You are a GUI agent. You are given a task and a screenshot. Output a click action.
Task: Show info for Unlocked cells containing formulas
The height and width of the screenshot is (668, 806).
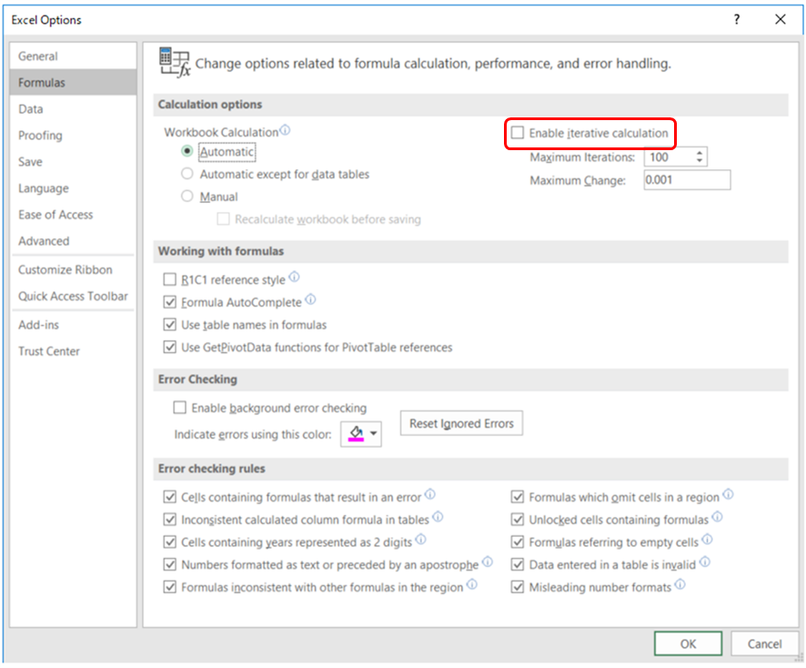tap(718, 517)
